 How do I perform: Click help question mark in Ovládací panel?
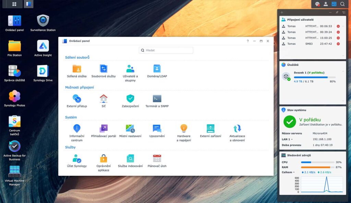(x=247, y=41)
